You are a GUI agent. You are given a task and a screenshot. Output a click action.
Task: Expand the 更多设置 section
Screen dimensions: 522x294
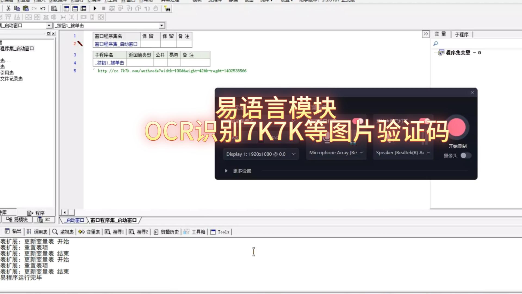click(241, 171)
